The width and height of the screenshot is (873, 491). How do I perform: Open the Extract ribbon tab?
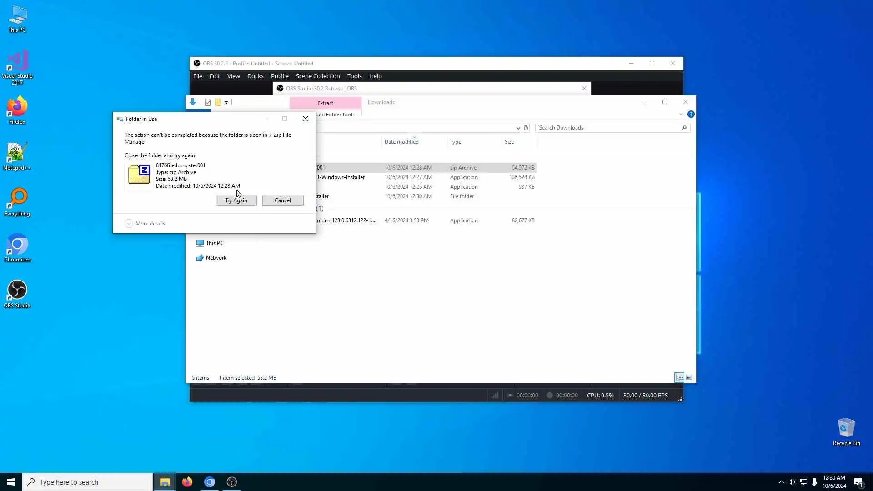(325, 103)
